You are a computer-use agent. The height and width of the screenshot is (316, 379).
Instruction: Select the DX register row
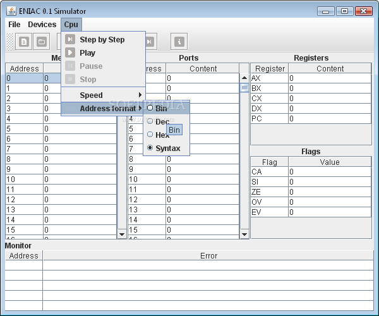coord(311,109)
